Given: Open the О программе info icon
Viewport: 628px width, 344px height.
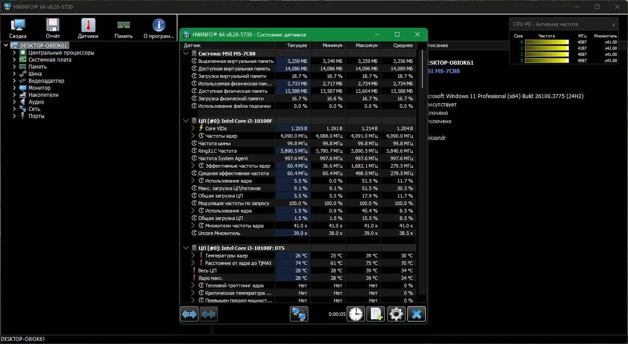Looking at the screenshot, I should [159, 29].
